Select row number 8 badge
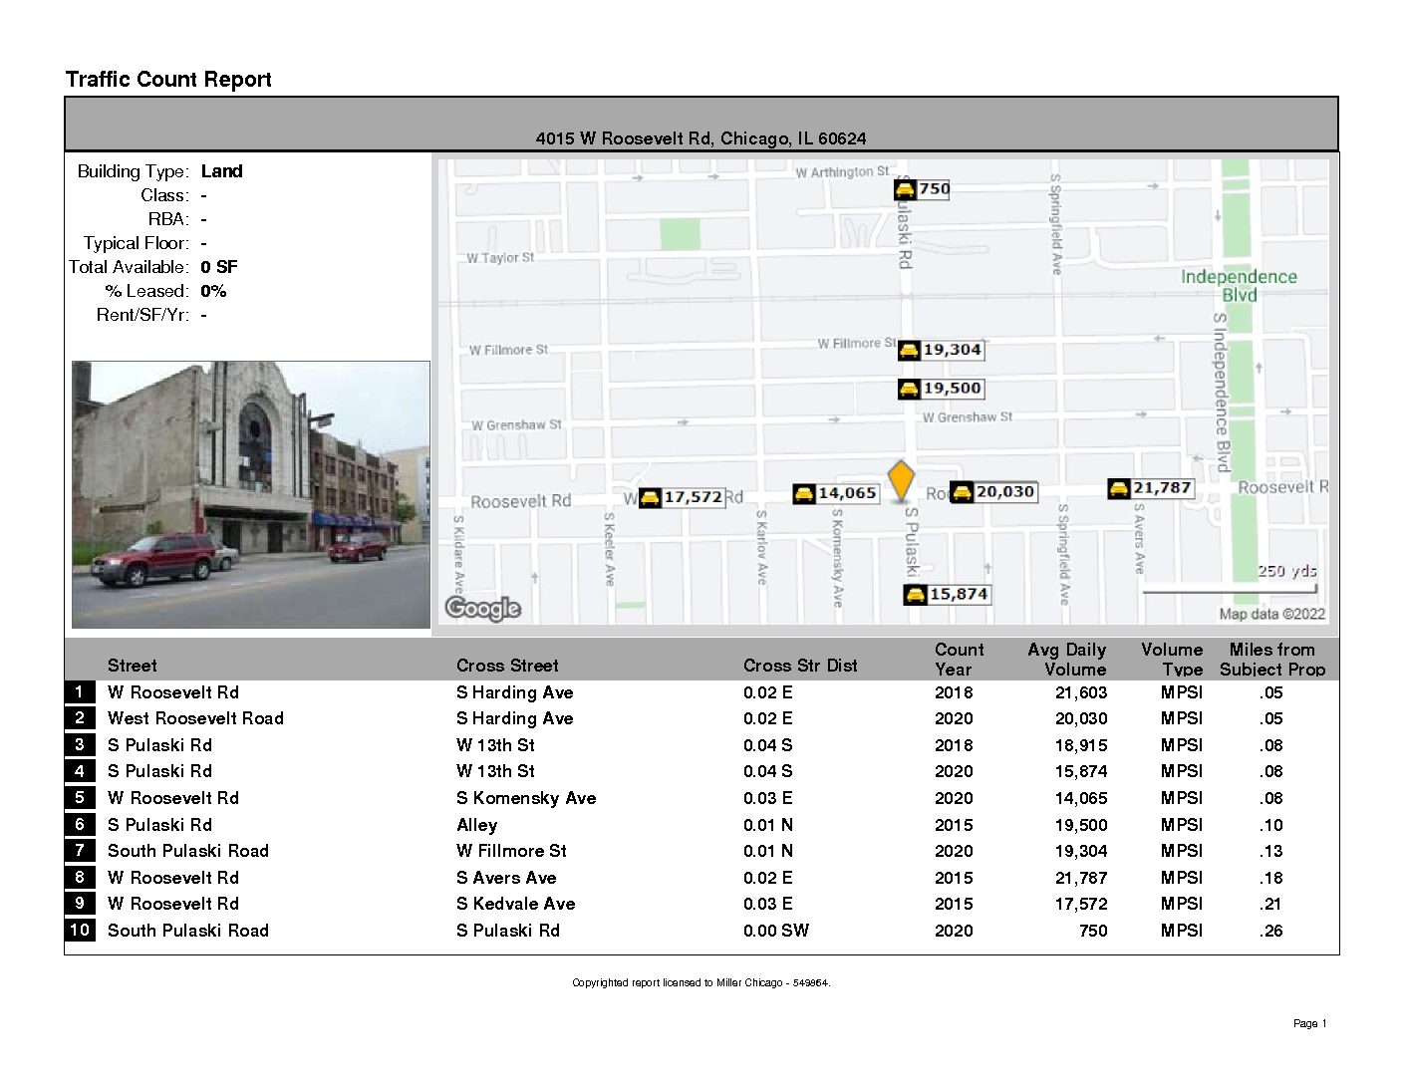Screen dimensions: 1403x1084 (80, 877)
